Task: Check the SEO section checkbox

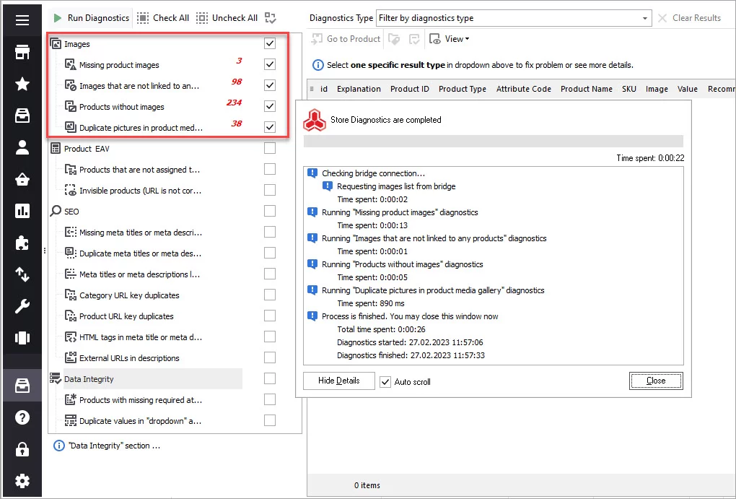Action: [270, 211]
